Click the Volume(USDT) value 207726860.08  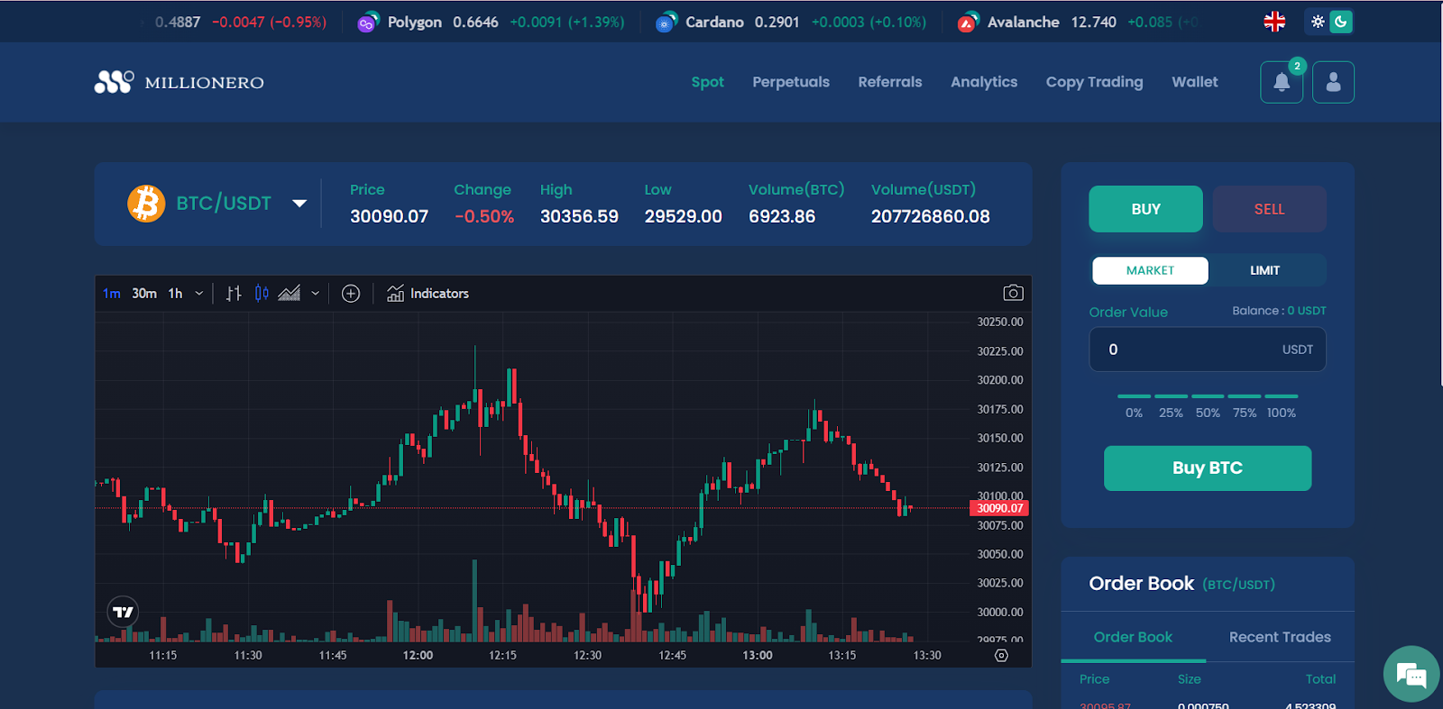[x=931, y=217]
